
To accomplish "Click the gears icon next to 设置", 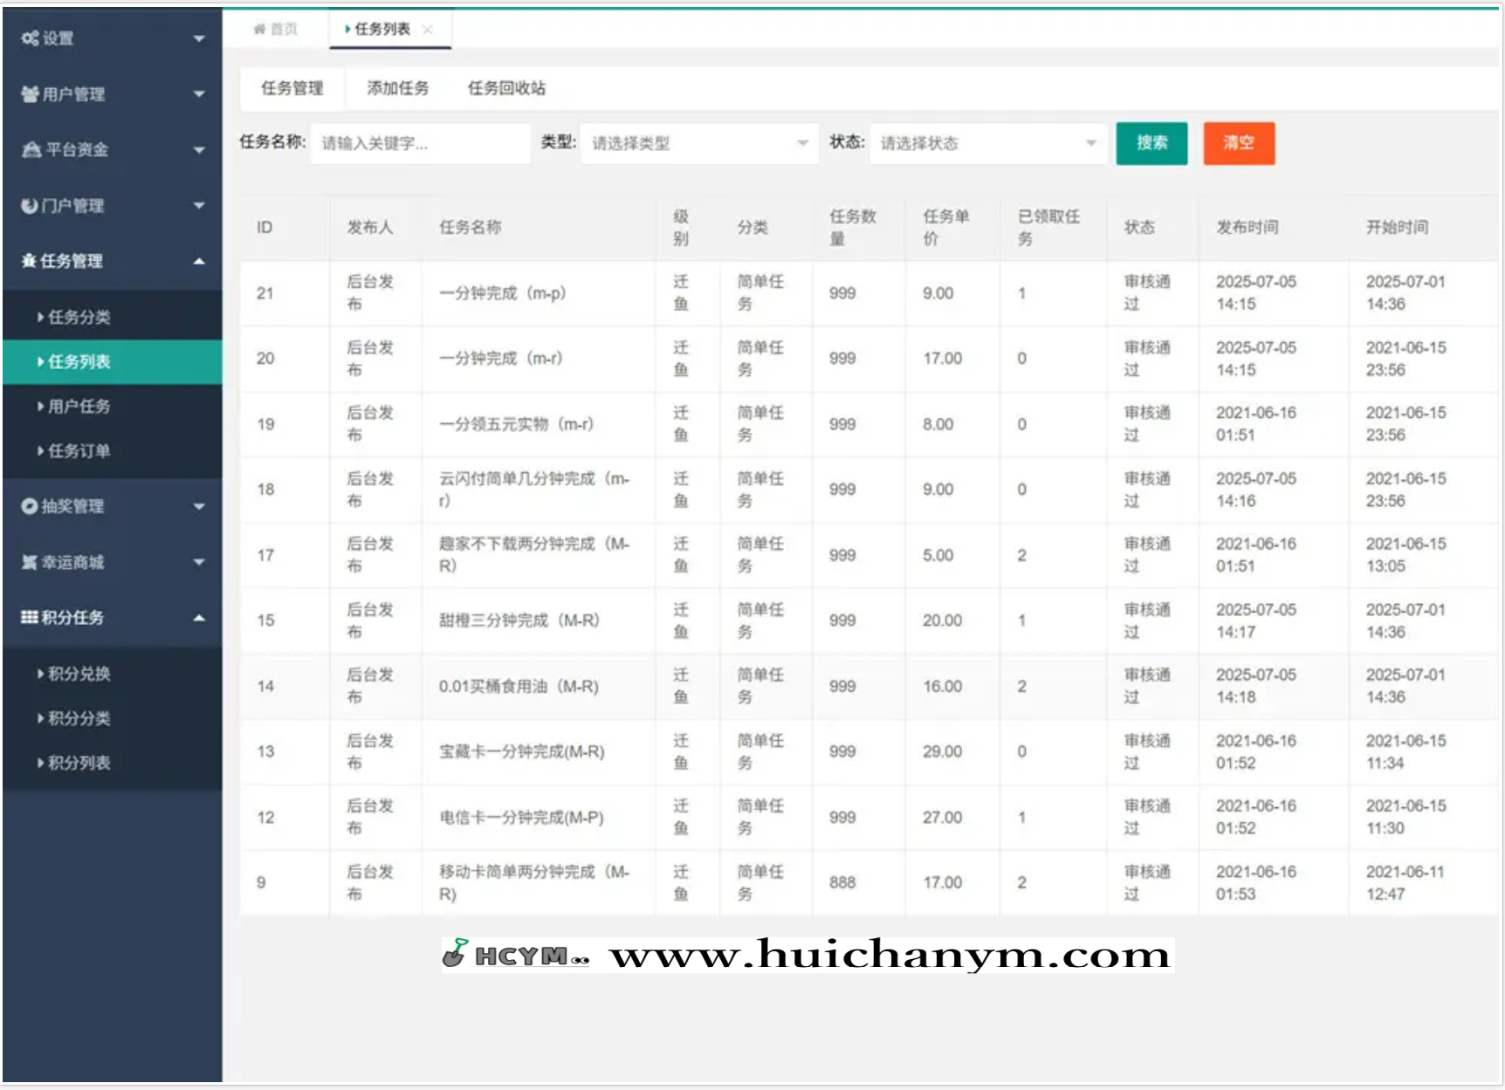I will (30, 38).
